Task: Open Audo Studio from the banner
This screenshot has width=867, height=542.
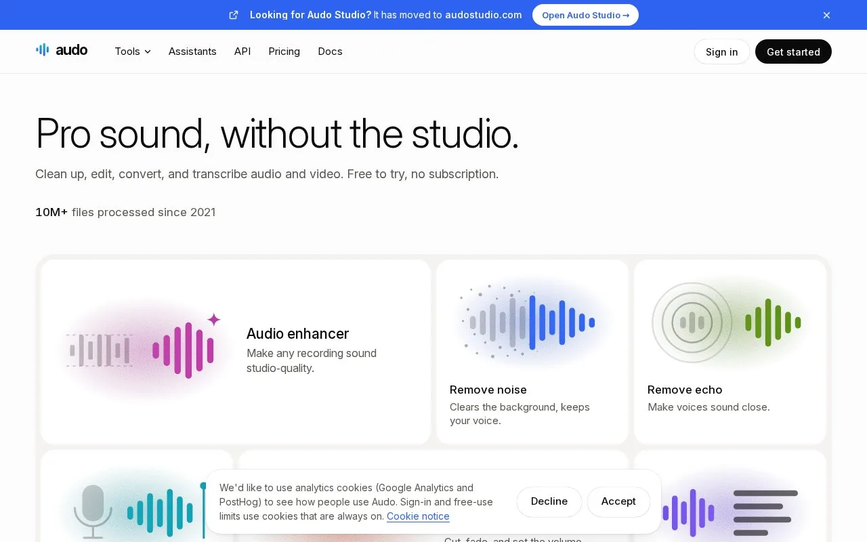Action: click(585, 15)
